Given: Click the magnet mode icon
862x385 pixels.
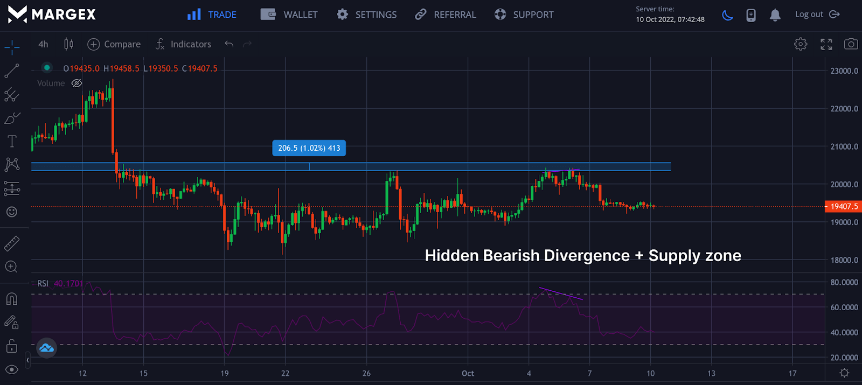Looking at the screenshot, I should [x=12, y=299].
